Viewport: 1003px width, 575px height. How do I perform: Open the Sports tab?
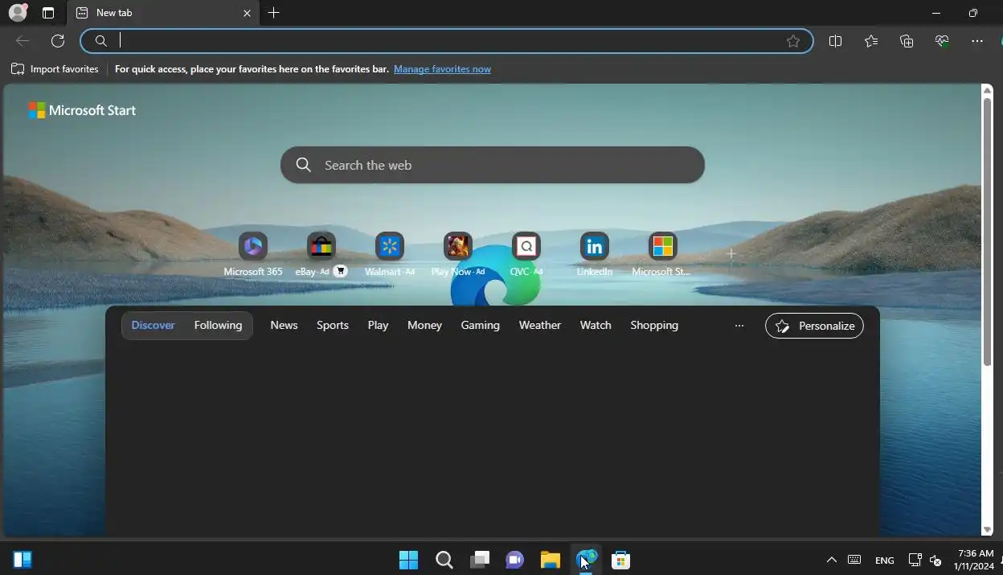click(333, 325)
